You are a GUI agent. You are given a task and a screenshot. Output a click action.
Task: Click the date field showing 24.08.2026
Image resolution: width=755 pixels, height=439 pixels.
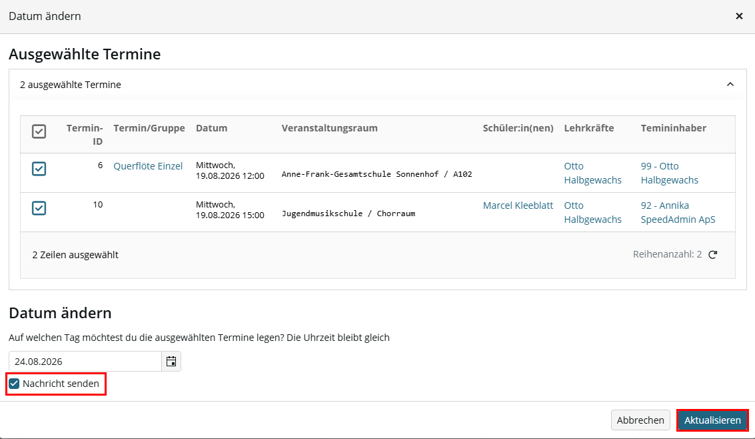(x=85, y=362)
